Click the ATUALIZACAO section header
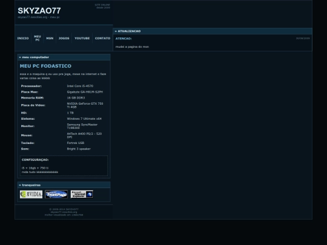 (213, 31)
